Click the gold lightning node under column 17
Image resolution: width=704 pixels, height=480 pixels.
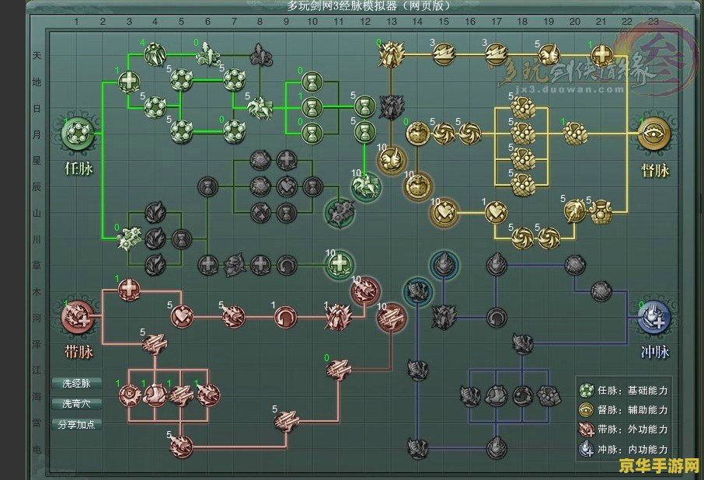pos(496,54)
